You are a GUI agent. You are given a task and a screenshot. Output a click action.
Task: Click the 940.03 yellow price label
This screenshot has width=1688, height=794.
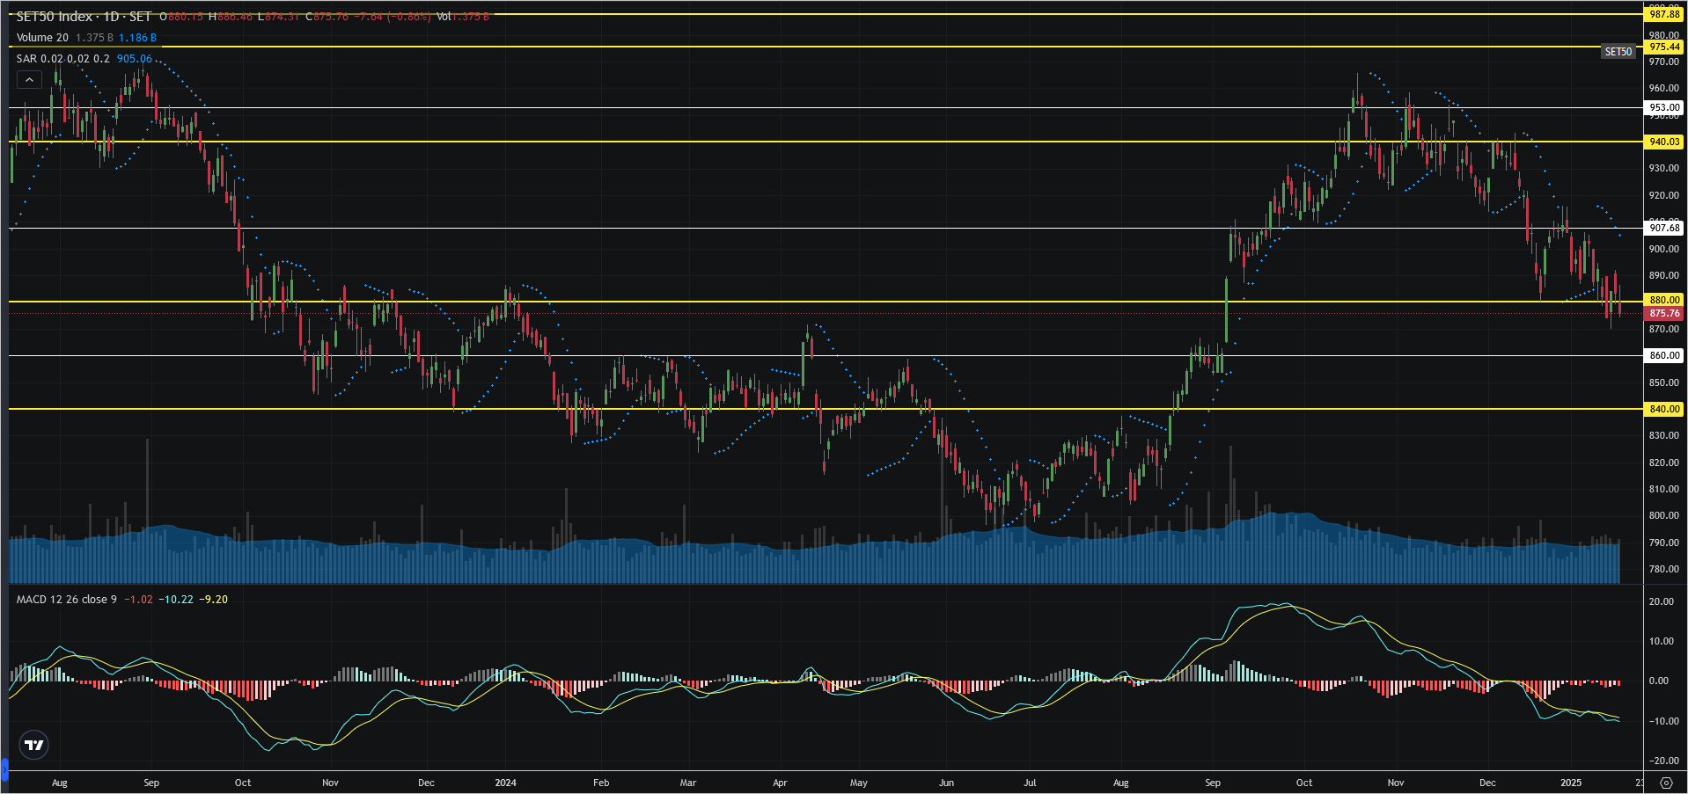point(1664,142)
